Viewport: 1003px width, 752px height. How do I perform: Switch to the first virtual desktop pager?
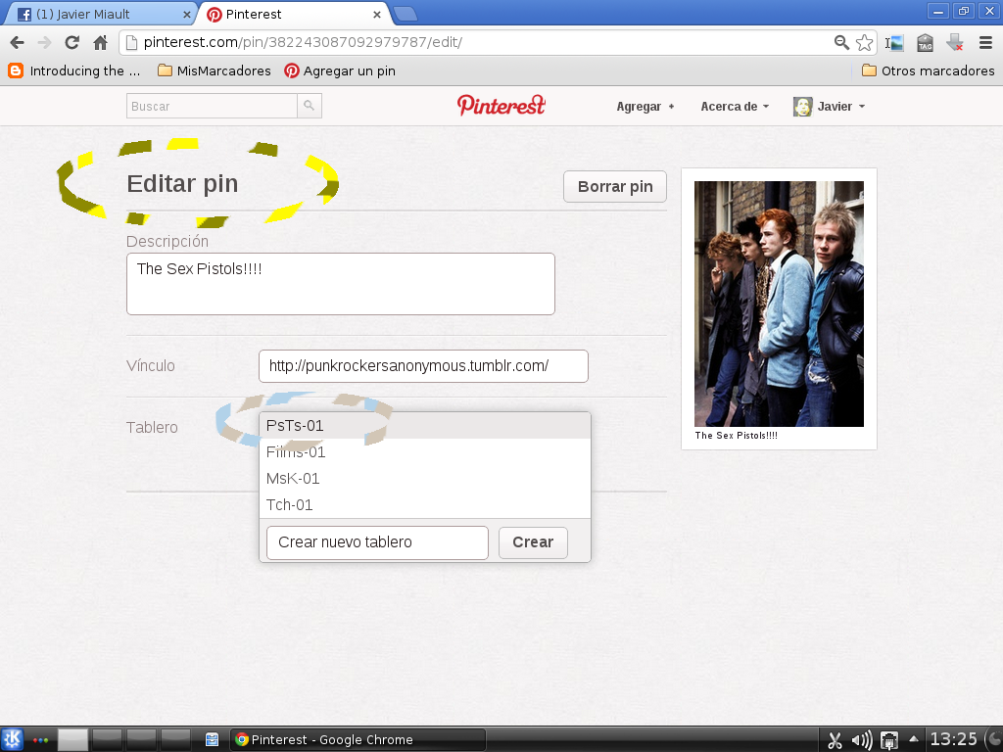coord(72,740)
